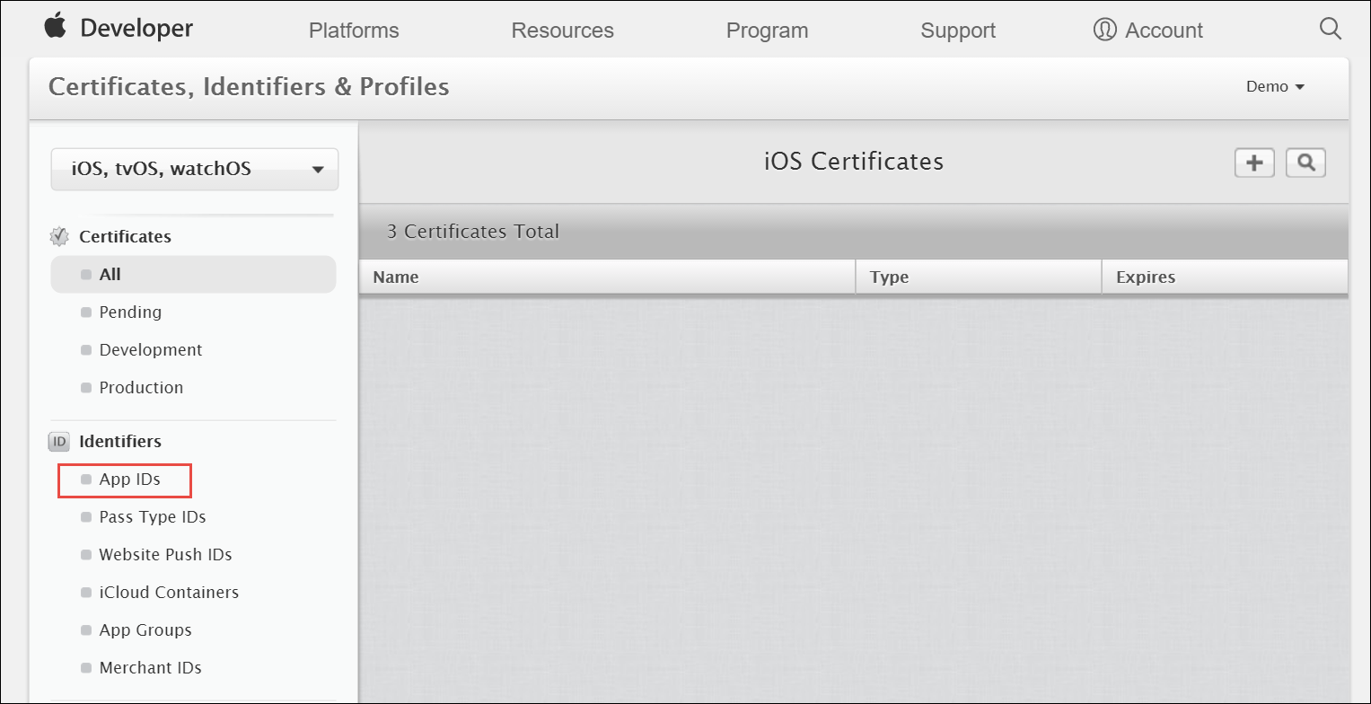Open the Resources menu item
1371x704 pixels.
coord(562,30)
